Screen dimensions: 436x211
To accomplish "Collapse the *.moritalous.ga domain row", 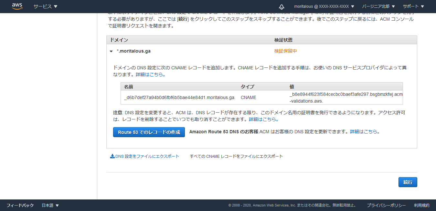I will point(111,51).
